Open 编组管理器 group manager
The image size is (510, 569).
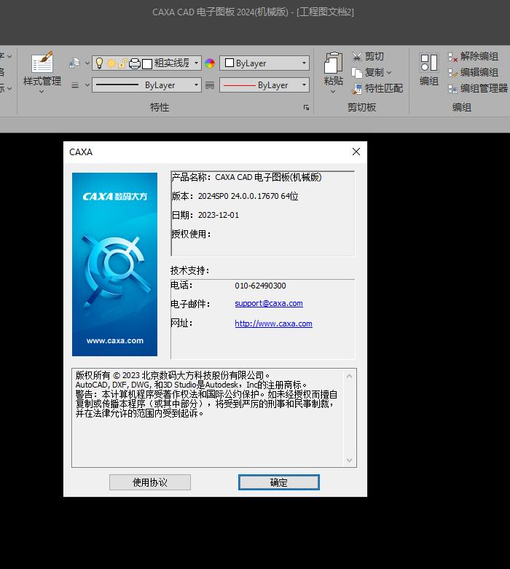[478, 88]
